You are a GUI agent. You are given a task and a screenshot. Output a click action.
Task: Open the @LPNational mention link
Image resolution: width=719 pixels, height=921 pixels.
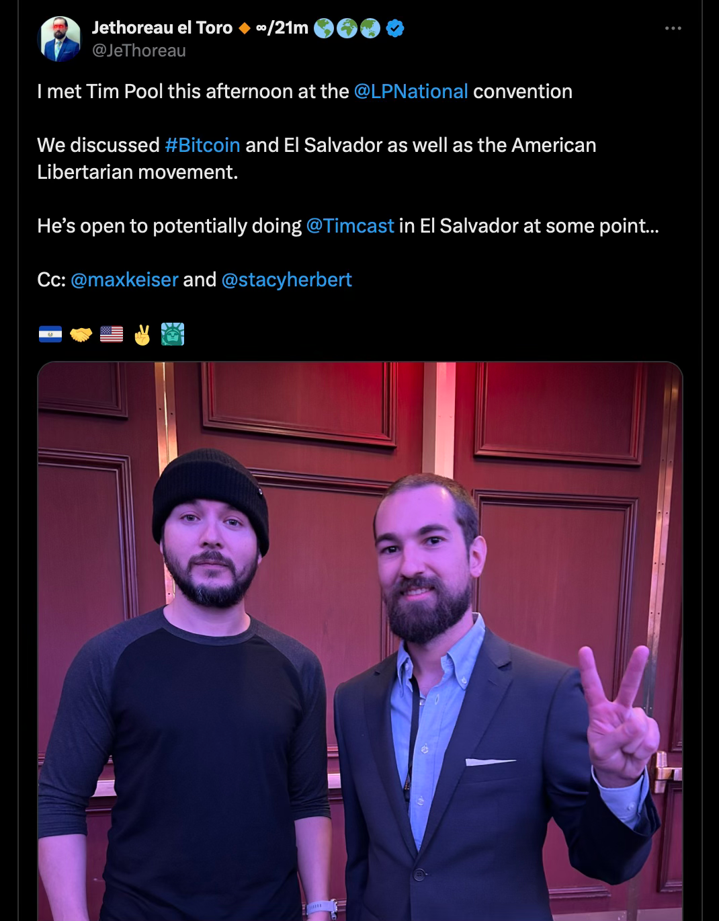coord(411,91)
